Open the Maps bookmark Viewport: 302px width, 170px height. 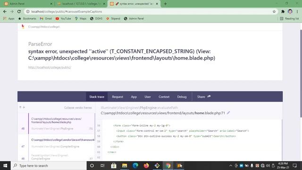81,18
